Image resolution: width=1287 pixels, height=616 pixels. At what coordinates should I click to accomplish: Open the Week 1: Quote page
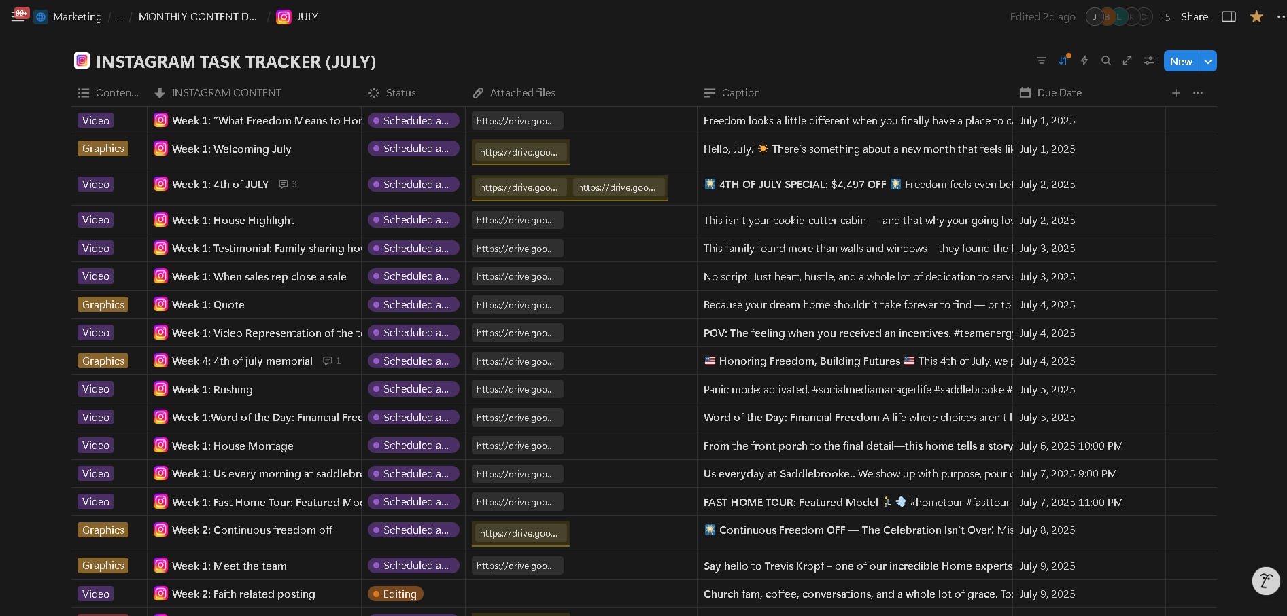click(208, 305)
